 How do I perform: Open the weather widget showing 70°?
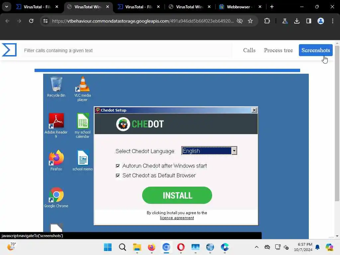[11, 247]
